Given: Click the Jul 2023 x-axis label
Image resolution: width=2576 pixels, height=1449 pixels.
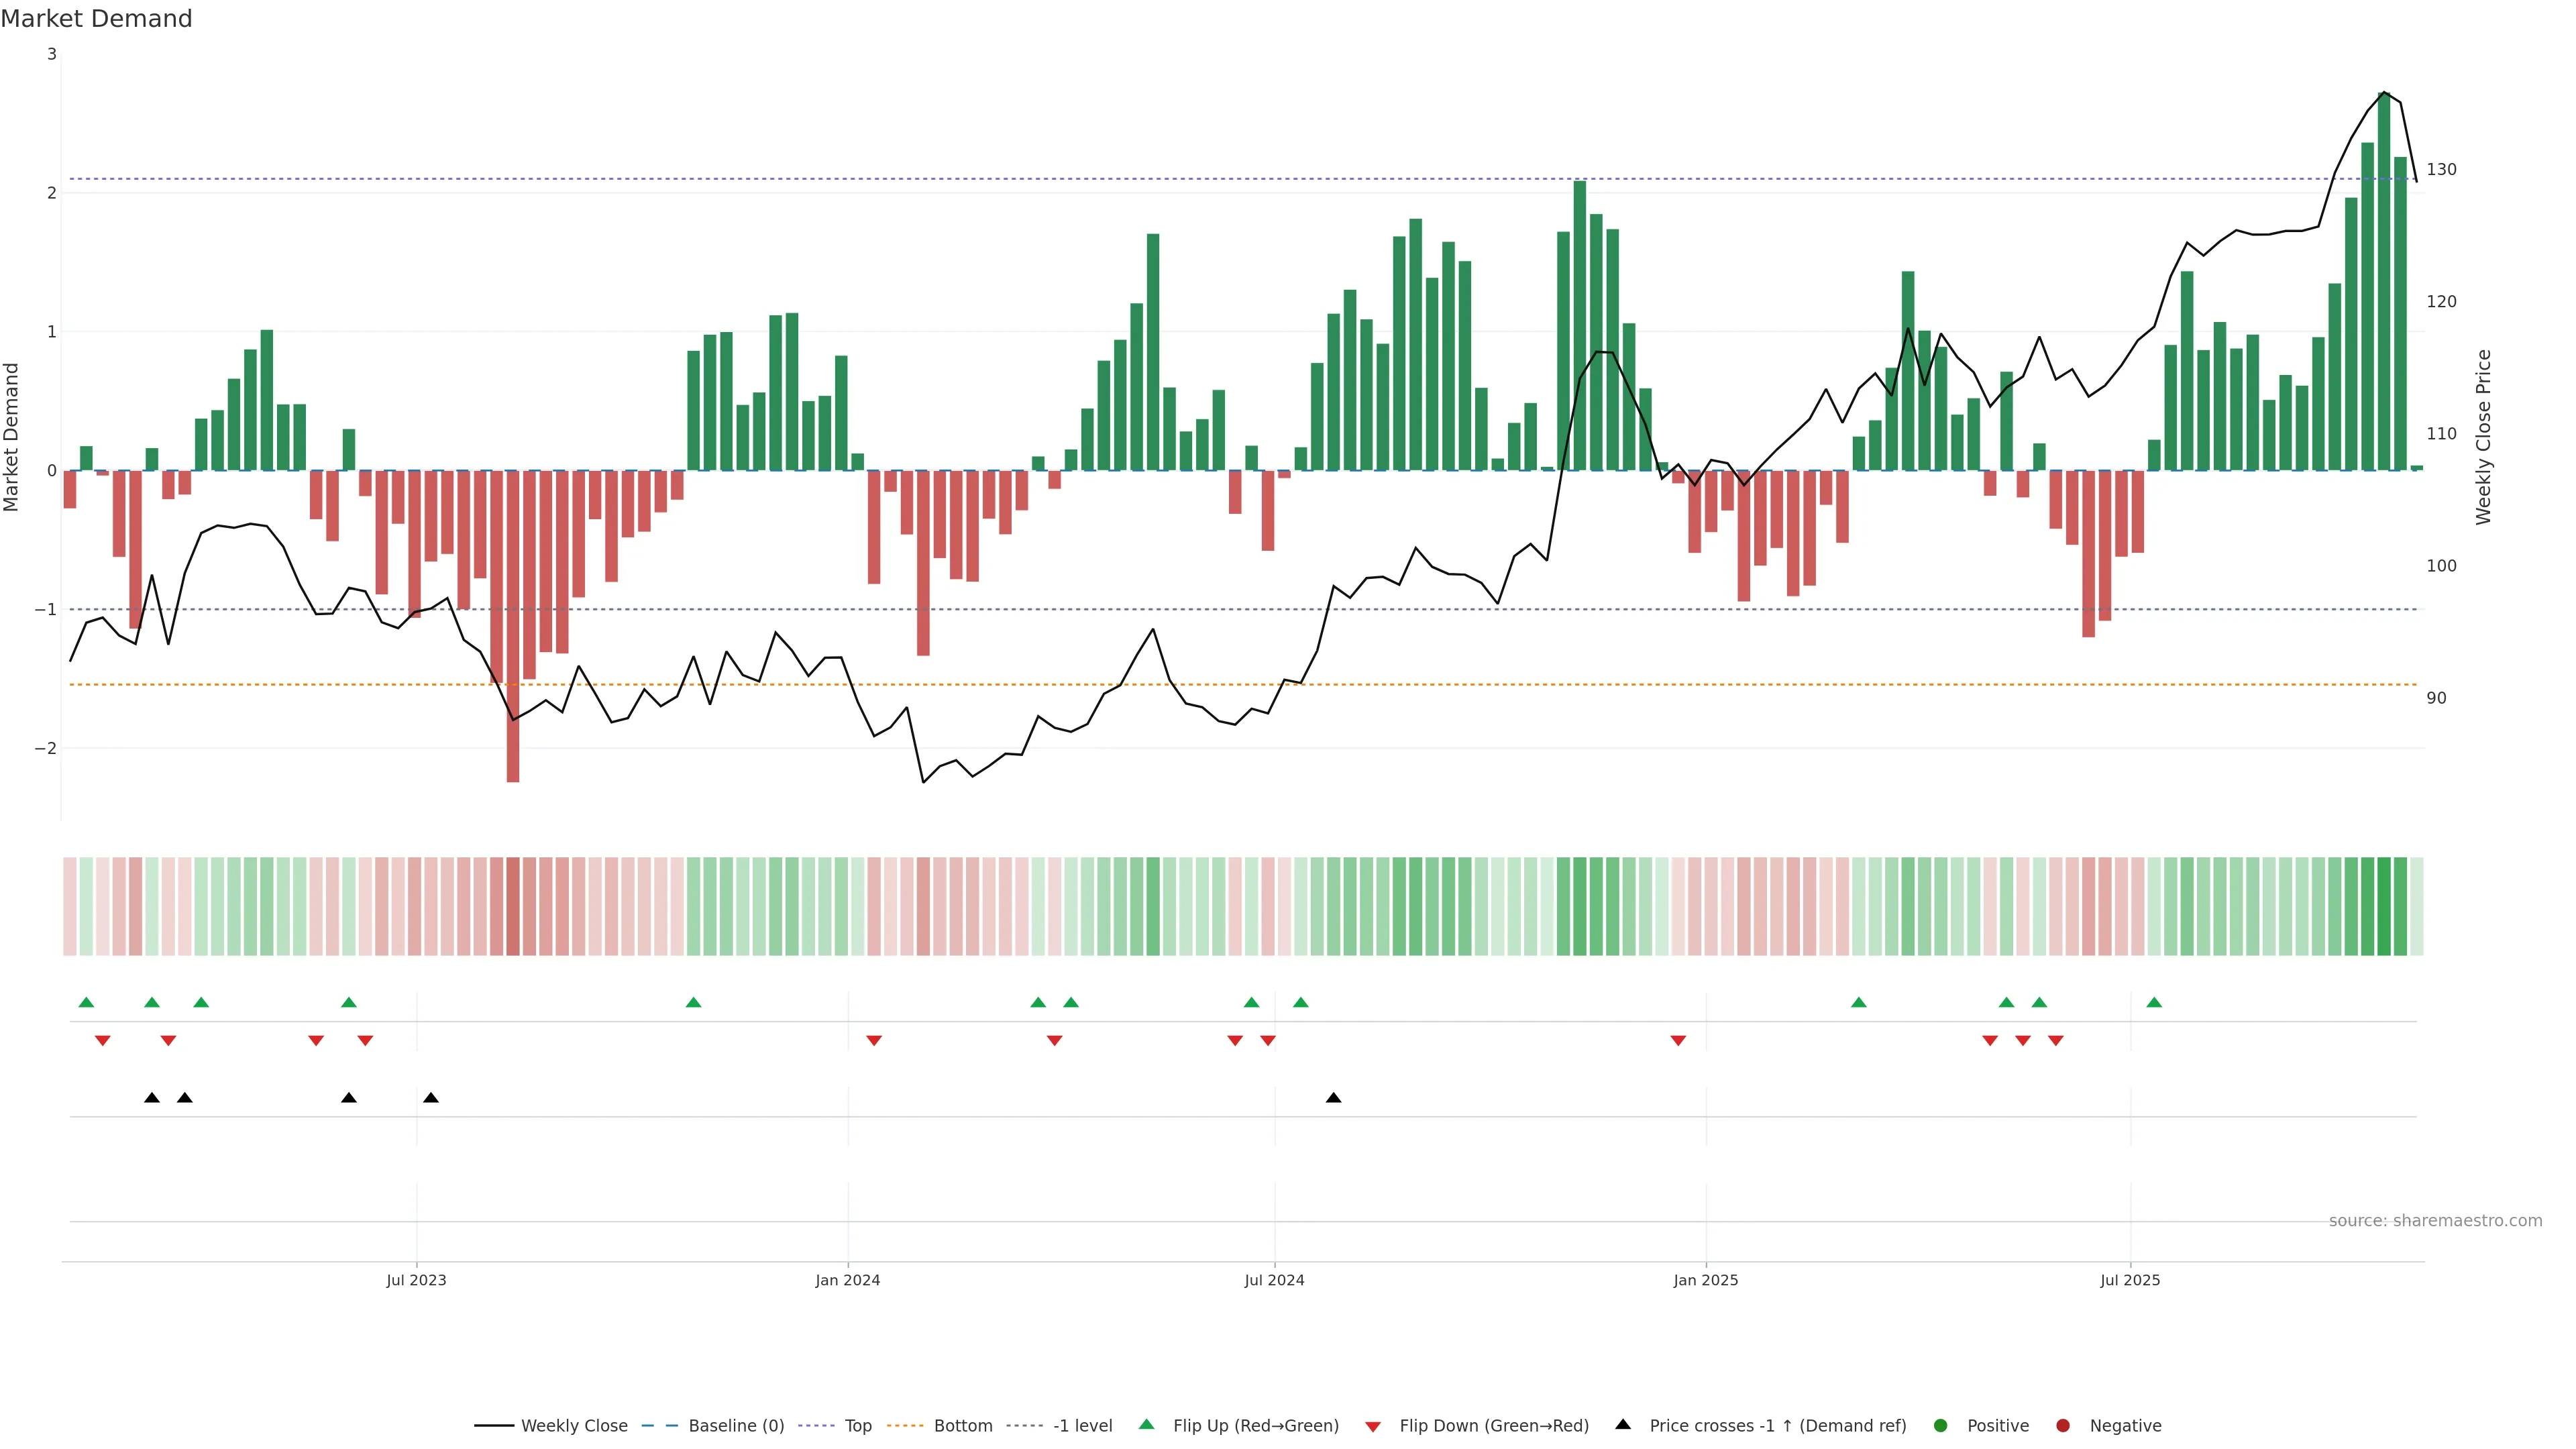Looking at the screenshot, I should point(416,1280).
